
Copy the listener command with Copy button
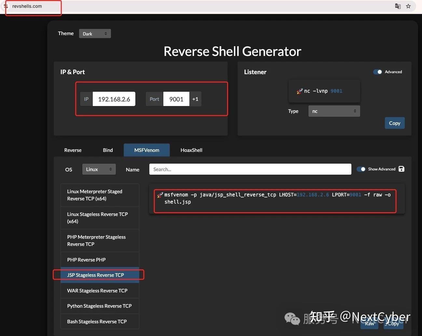[x=395, y=123]
